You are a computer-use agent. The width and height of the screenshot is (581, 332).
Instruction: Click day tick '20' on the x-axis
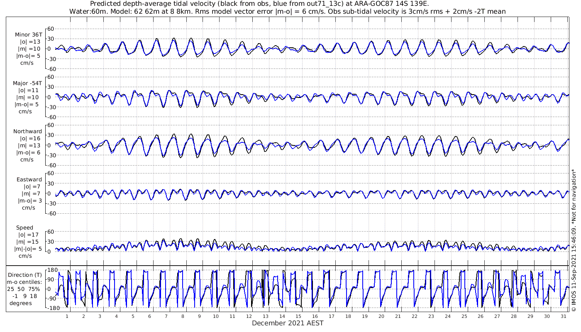coord(381,316)
